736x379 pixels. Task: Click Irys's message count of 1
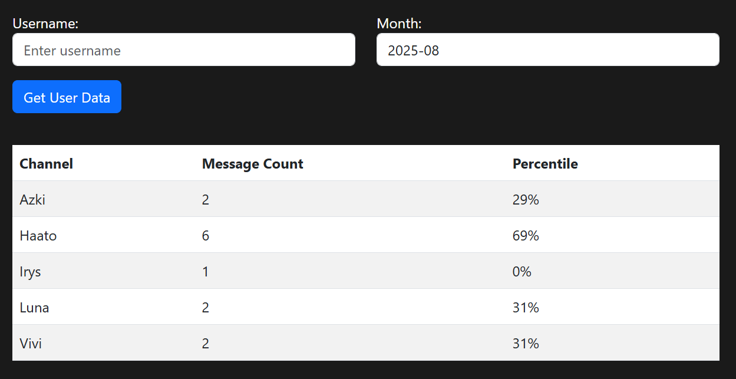coord(206,272)
